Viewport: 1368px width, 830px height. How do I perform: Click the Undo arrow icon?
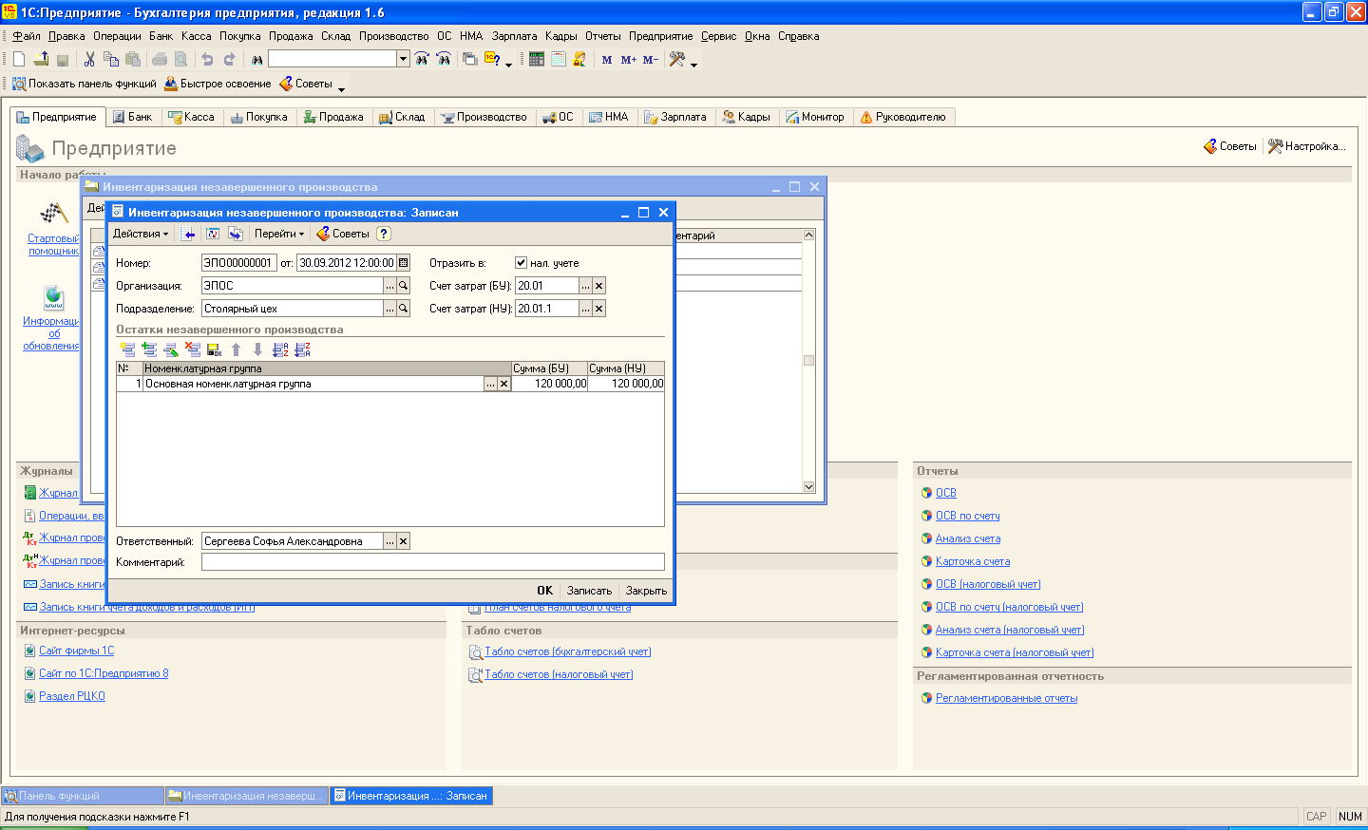207,59
